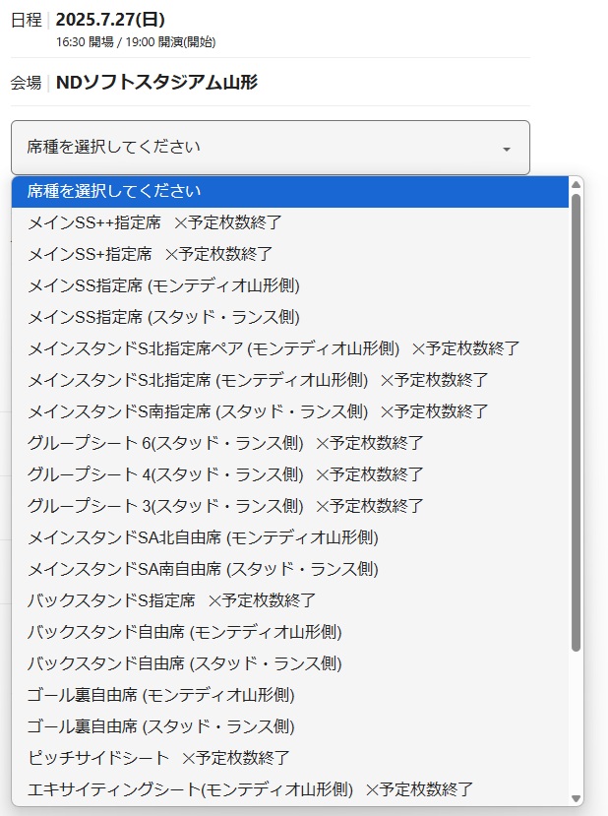Viewport: 608px width, 816px height.
Task: Choose メインスタンドSA北自由席 (モンテディオ山形側)
Action: (289, 537)
